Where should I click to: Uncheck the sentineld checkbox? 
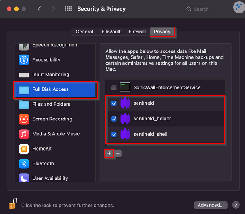(x=114, y=103)
